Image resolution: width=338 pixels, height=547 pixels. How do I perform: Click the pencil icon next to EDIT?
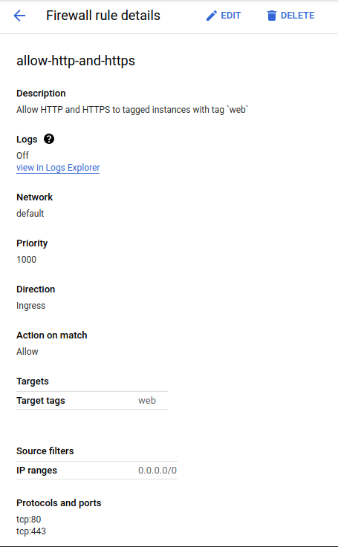211,16
